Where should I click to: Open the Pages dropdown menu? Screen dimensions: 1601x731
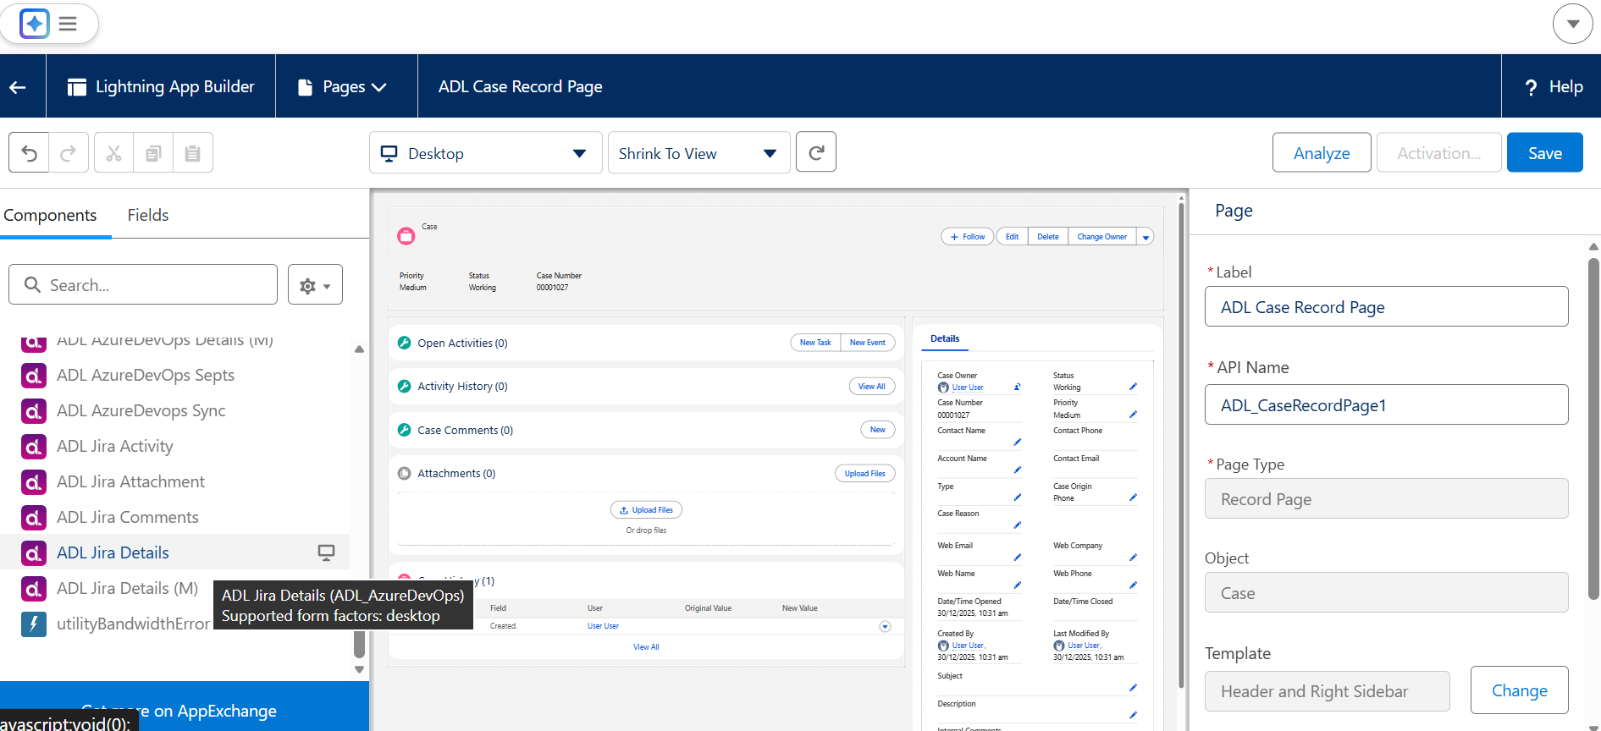(x=343, y=87)
